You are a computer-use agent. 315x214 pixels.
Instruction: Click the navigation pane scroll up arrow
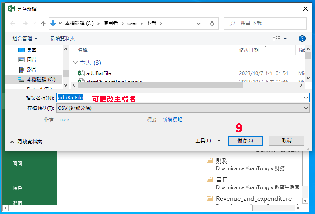point(65,49)
